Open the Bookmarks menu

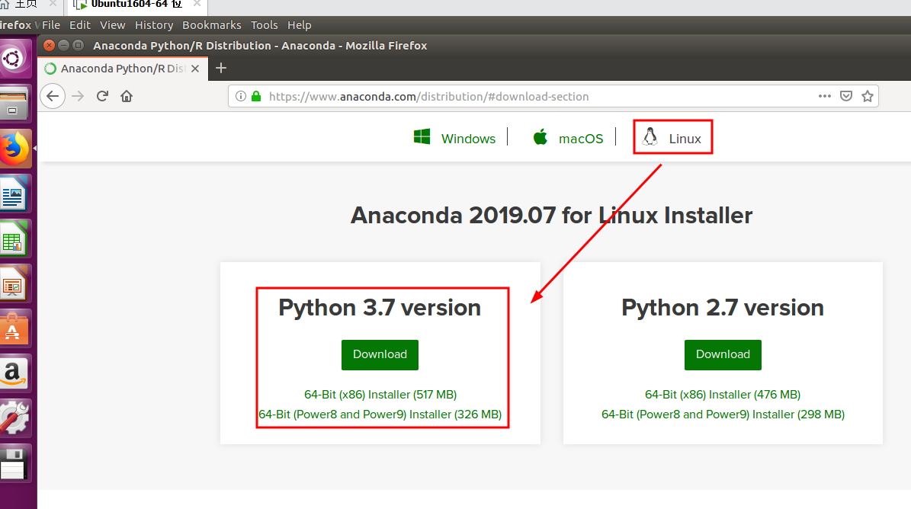point(211,25)
